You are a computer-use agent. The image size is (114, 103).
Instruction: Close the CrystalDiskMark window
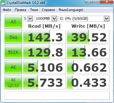click(x=107, y=2)
